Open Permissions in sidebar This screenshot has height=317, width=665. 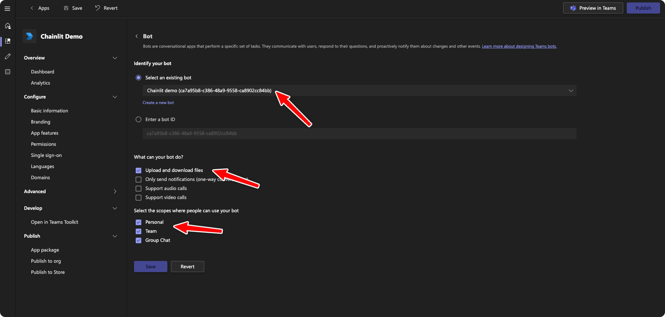pos(43,144)
